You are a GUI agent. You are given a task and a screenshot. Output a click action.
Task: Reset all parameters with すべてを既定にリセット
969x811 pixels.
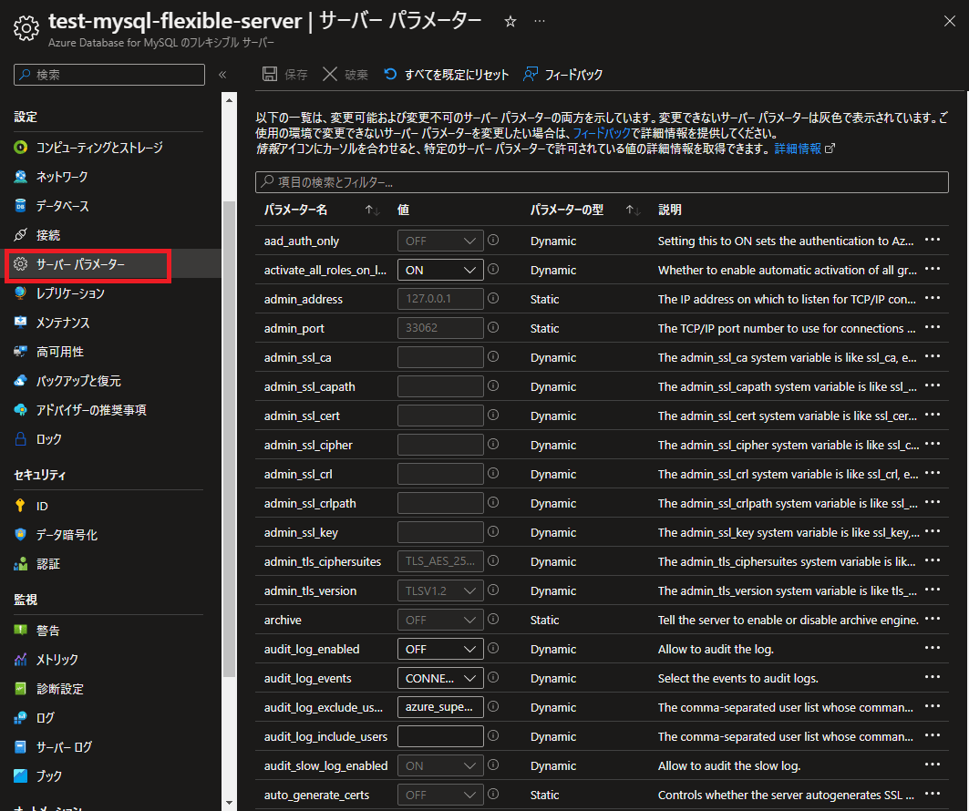[x=446, y=75]
